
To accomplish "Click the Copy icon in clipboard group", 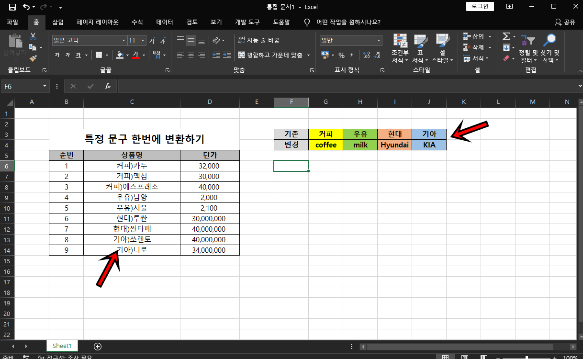I will tap(32, 47).
